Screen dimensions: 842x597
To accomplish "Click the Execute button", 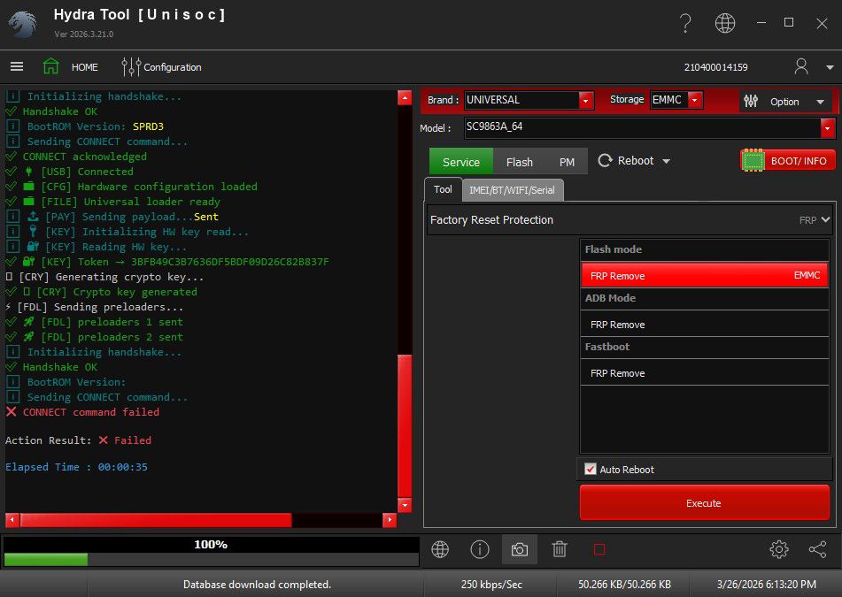I will [x=705, y=502].
